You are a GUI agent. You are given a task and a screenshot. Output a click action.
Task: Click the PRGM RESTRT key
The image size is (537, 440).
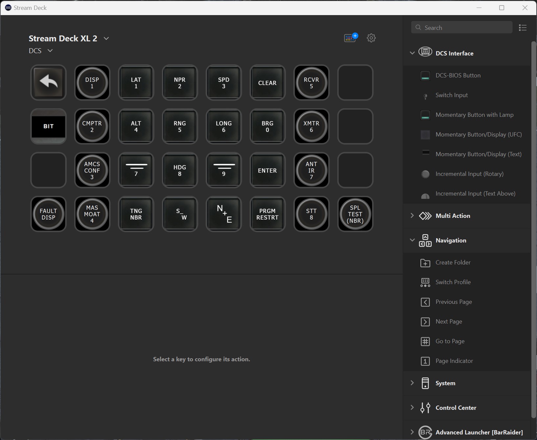point(267,214)
